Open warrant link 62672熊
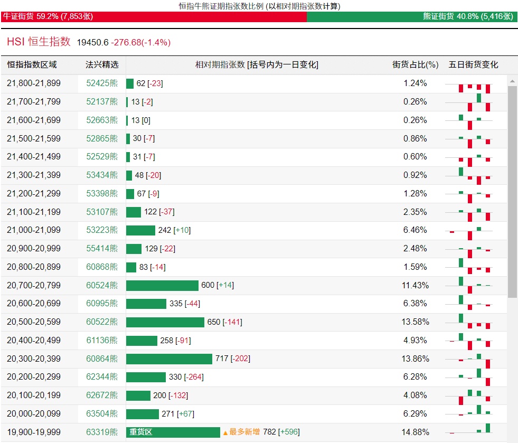518x443 pixels. coord(102,395)
